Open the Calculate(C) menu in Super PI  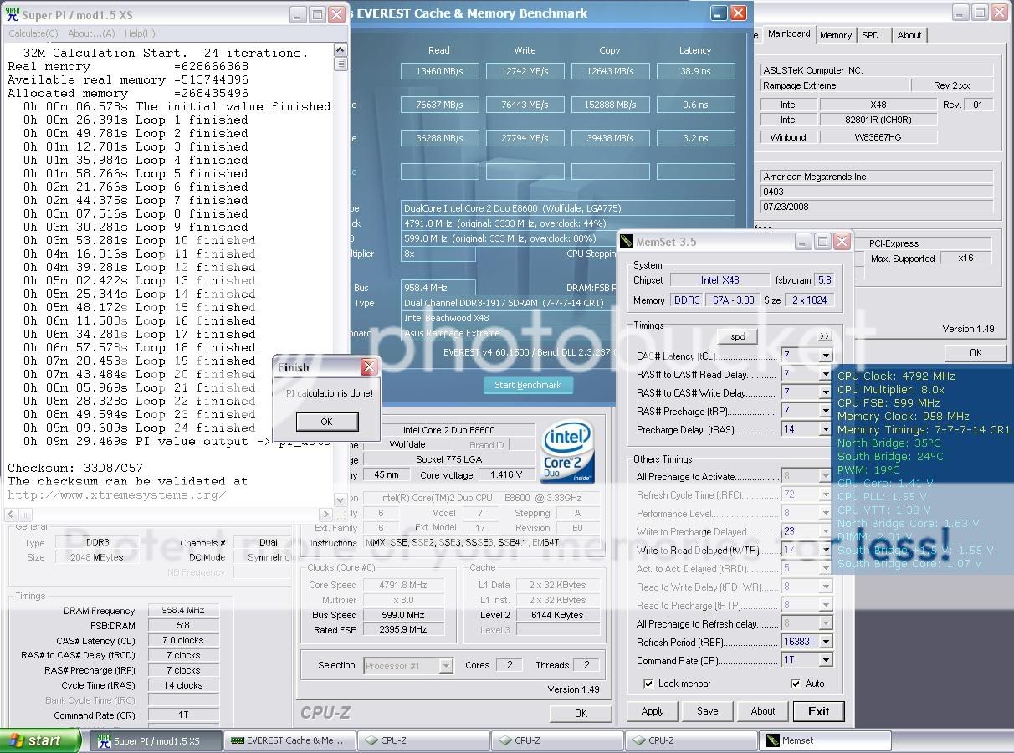click(x=33, y=33)
